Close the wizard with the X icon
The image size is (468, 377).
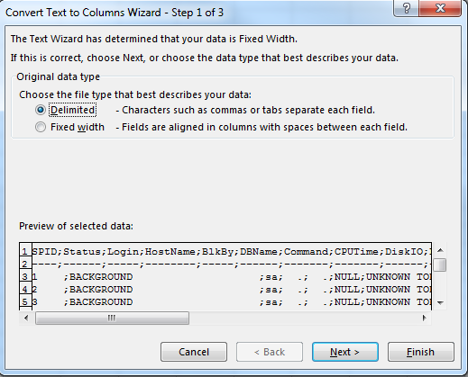tap(440, 8)
